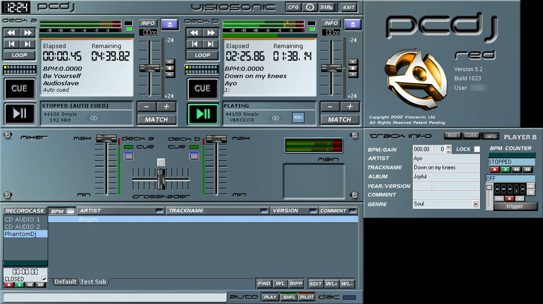Rewind the track on deck B

tap(195, 33)
